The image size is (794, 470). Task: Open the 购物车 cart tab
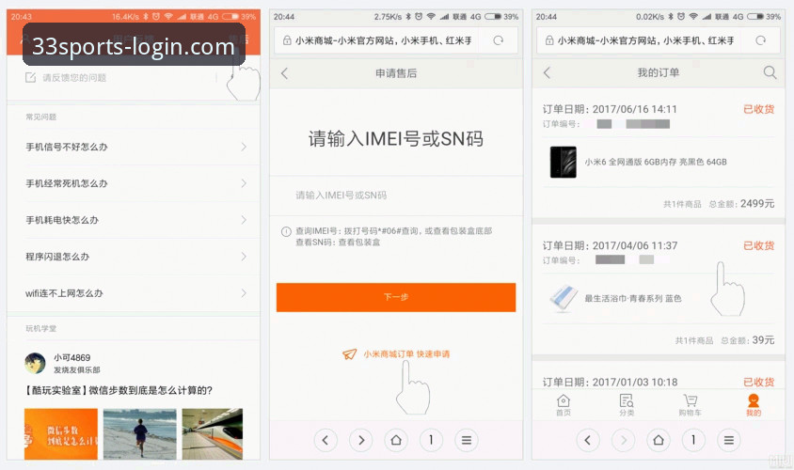pos(690,405)
